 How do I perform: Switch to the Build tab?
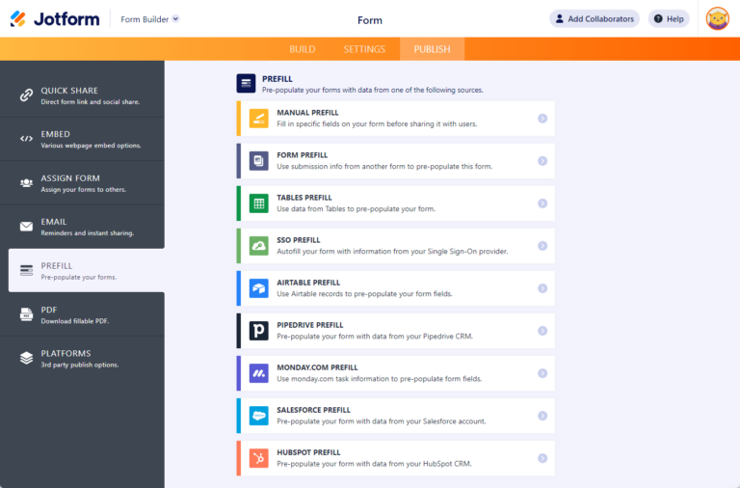(x=303, y=49)
